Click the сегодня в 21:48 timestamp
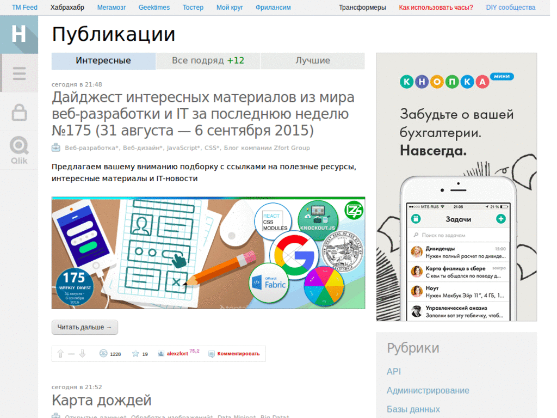 [77, 84]
